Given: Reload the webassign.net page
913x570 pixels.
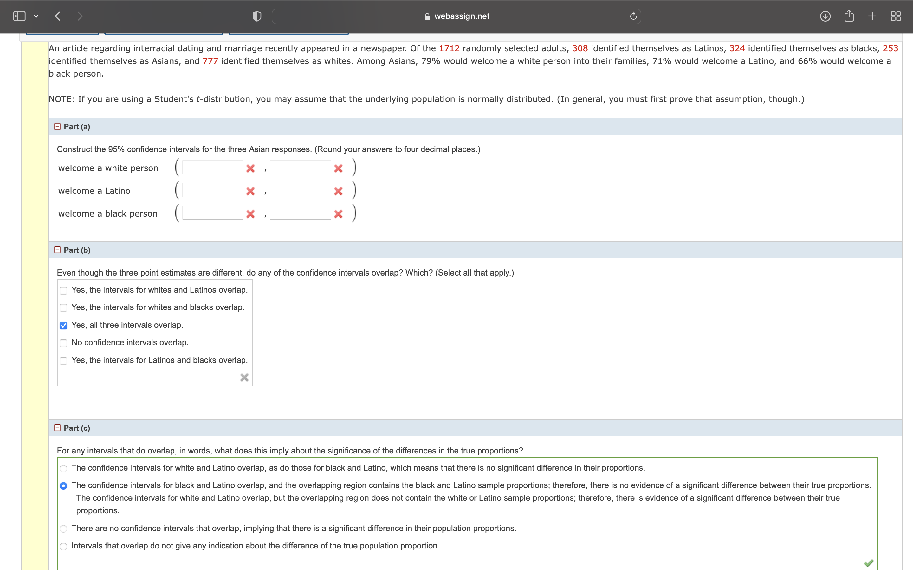Looking at the screenshot, I should click(x=633, y=16).
